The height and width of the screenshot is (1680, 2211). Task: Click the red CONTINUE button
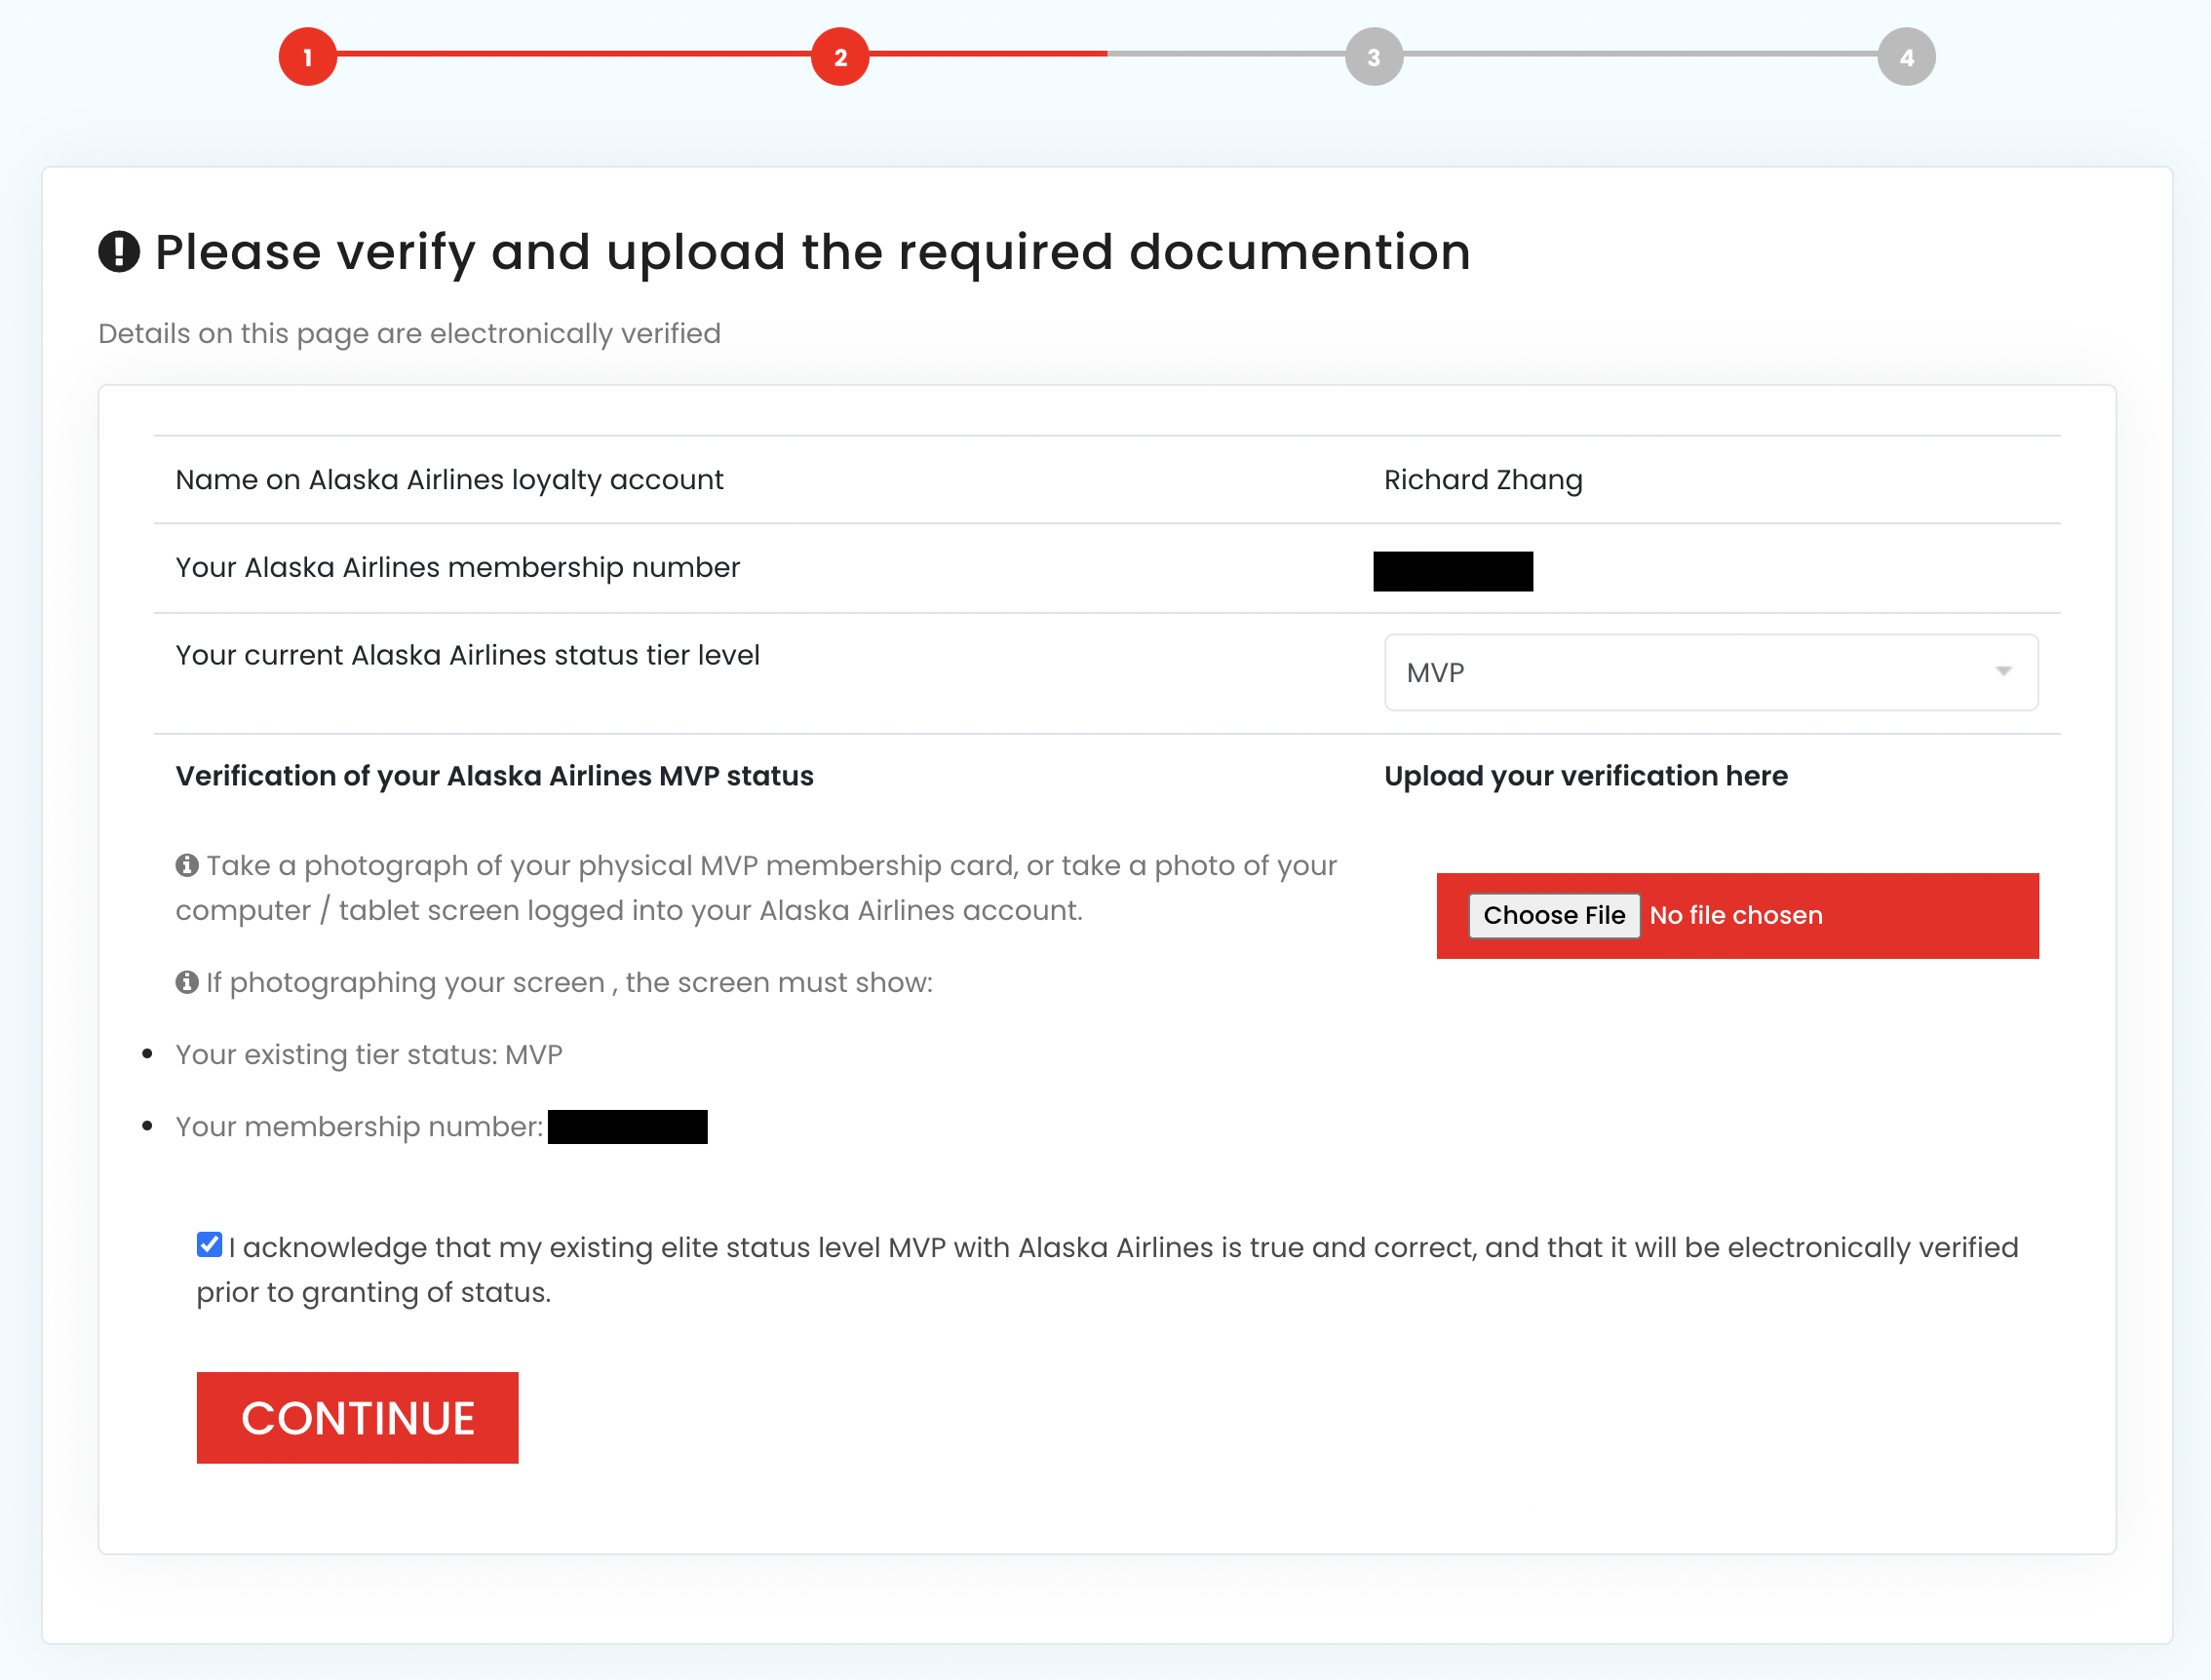(357, 1418)
